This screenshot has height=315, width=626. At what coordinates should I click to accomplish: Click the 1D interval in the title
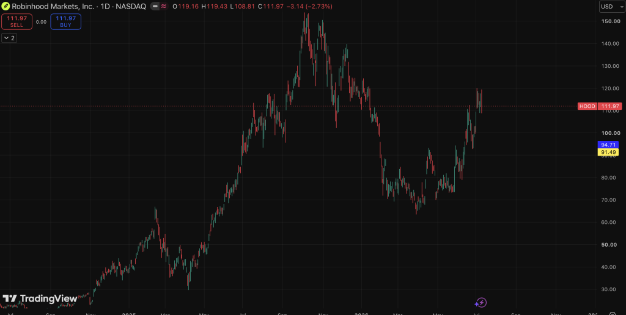(105, 6)
